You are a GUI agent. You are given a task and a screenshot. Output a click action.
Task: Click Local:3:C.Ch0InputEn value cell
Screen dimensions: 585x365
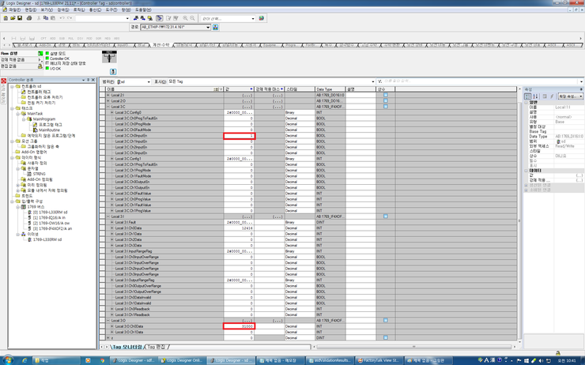pos(240,136)
